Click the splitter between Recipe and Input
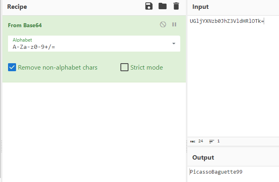Image resolution: width=279 pixels, height=182 pixels. pyautogui.click(x=187, y=146)
